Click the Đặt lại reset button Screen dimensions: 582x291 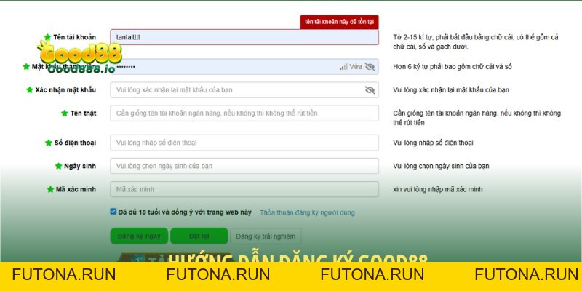tap(199, 236)
